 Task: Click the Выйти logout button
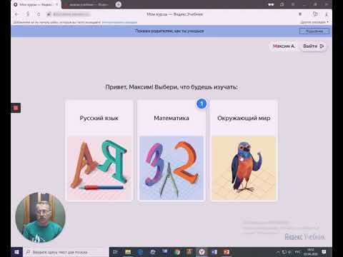[x=313, y=46]
